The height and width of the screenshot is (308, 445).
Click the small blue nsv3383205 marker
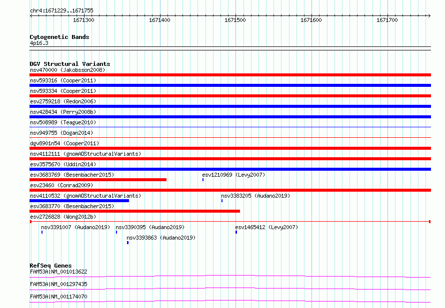click(x=222, y=201)
